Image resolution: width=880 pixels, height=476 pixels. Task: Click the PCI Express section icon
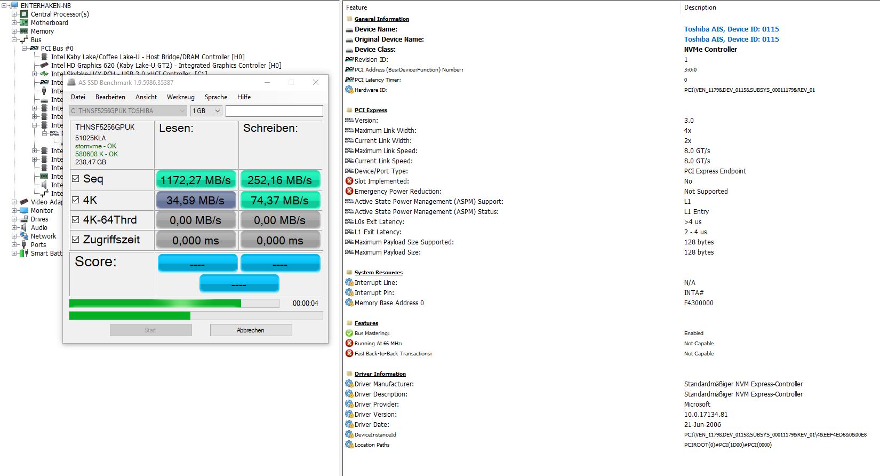coord(349,110)
